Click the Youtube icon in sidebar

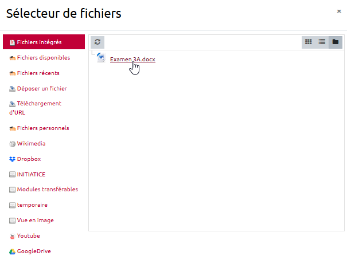coord(12,236)
